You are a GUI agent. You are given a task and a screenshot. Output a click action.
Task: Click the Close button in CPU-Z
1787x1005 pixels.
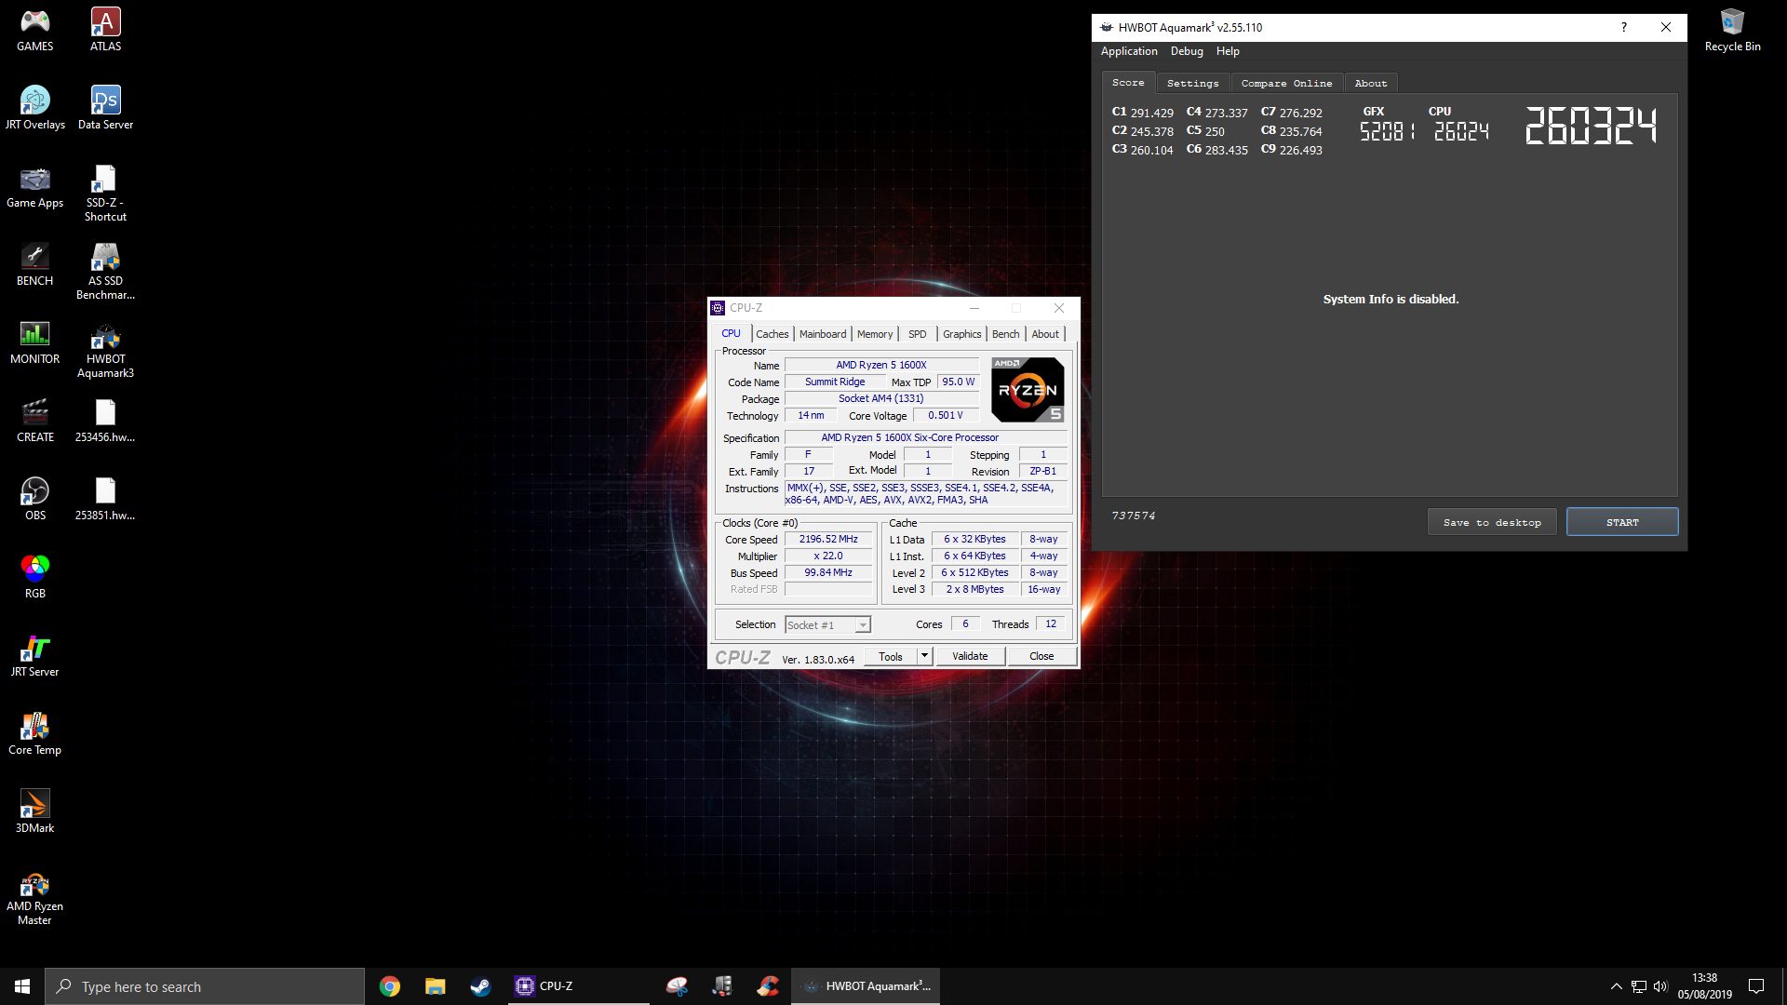1041,656
